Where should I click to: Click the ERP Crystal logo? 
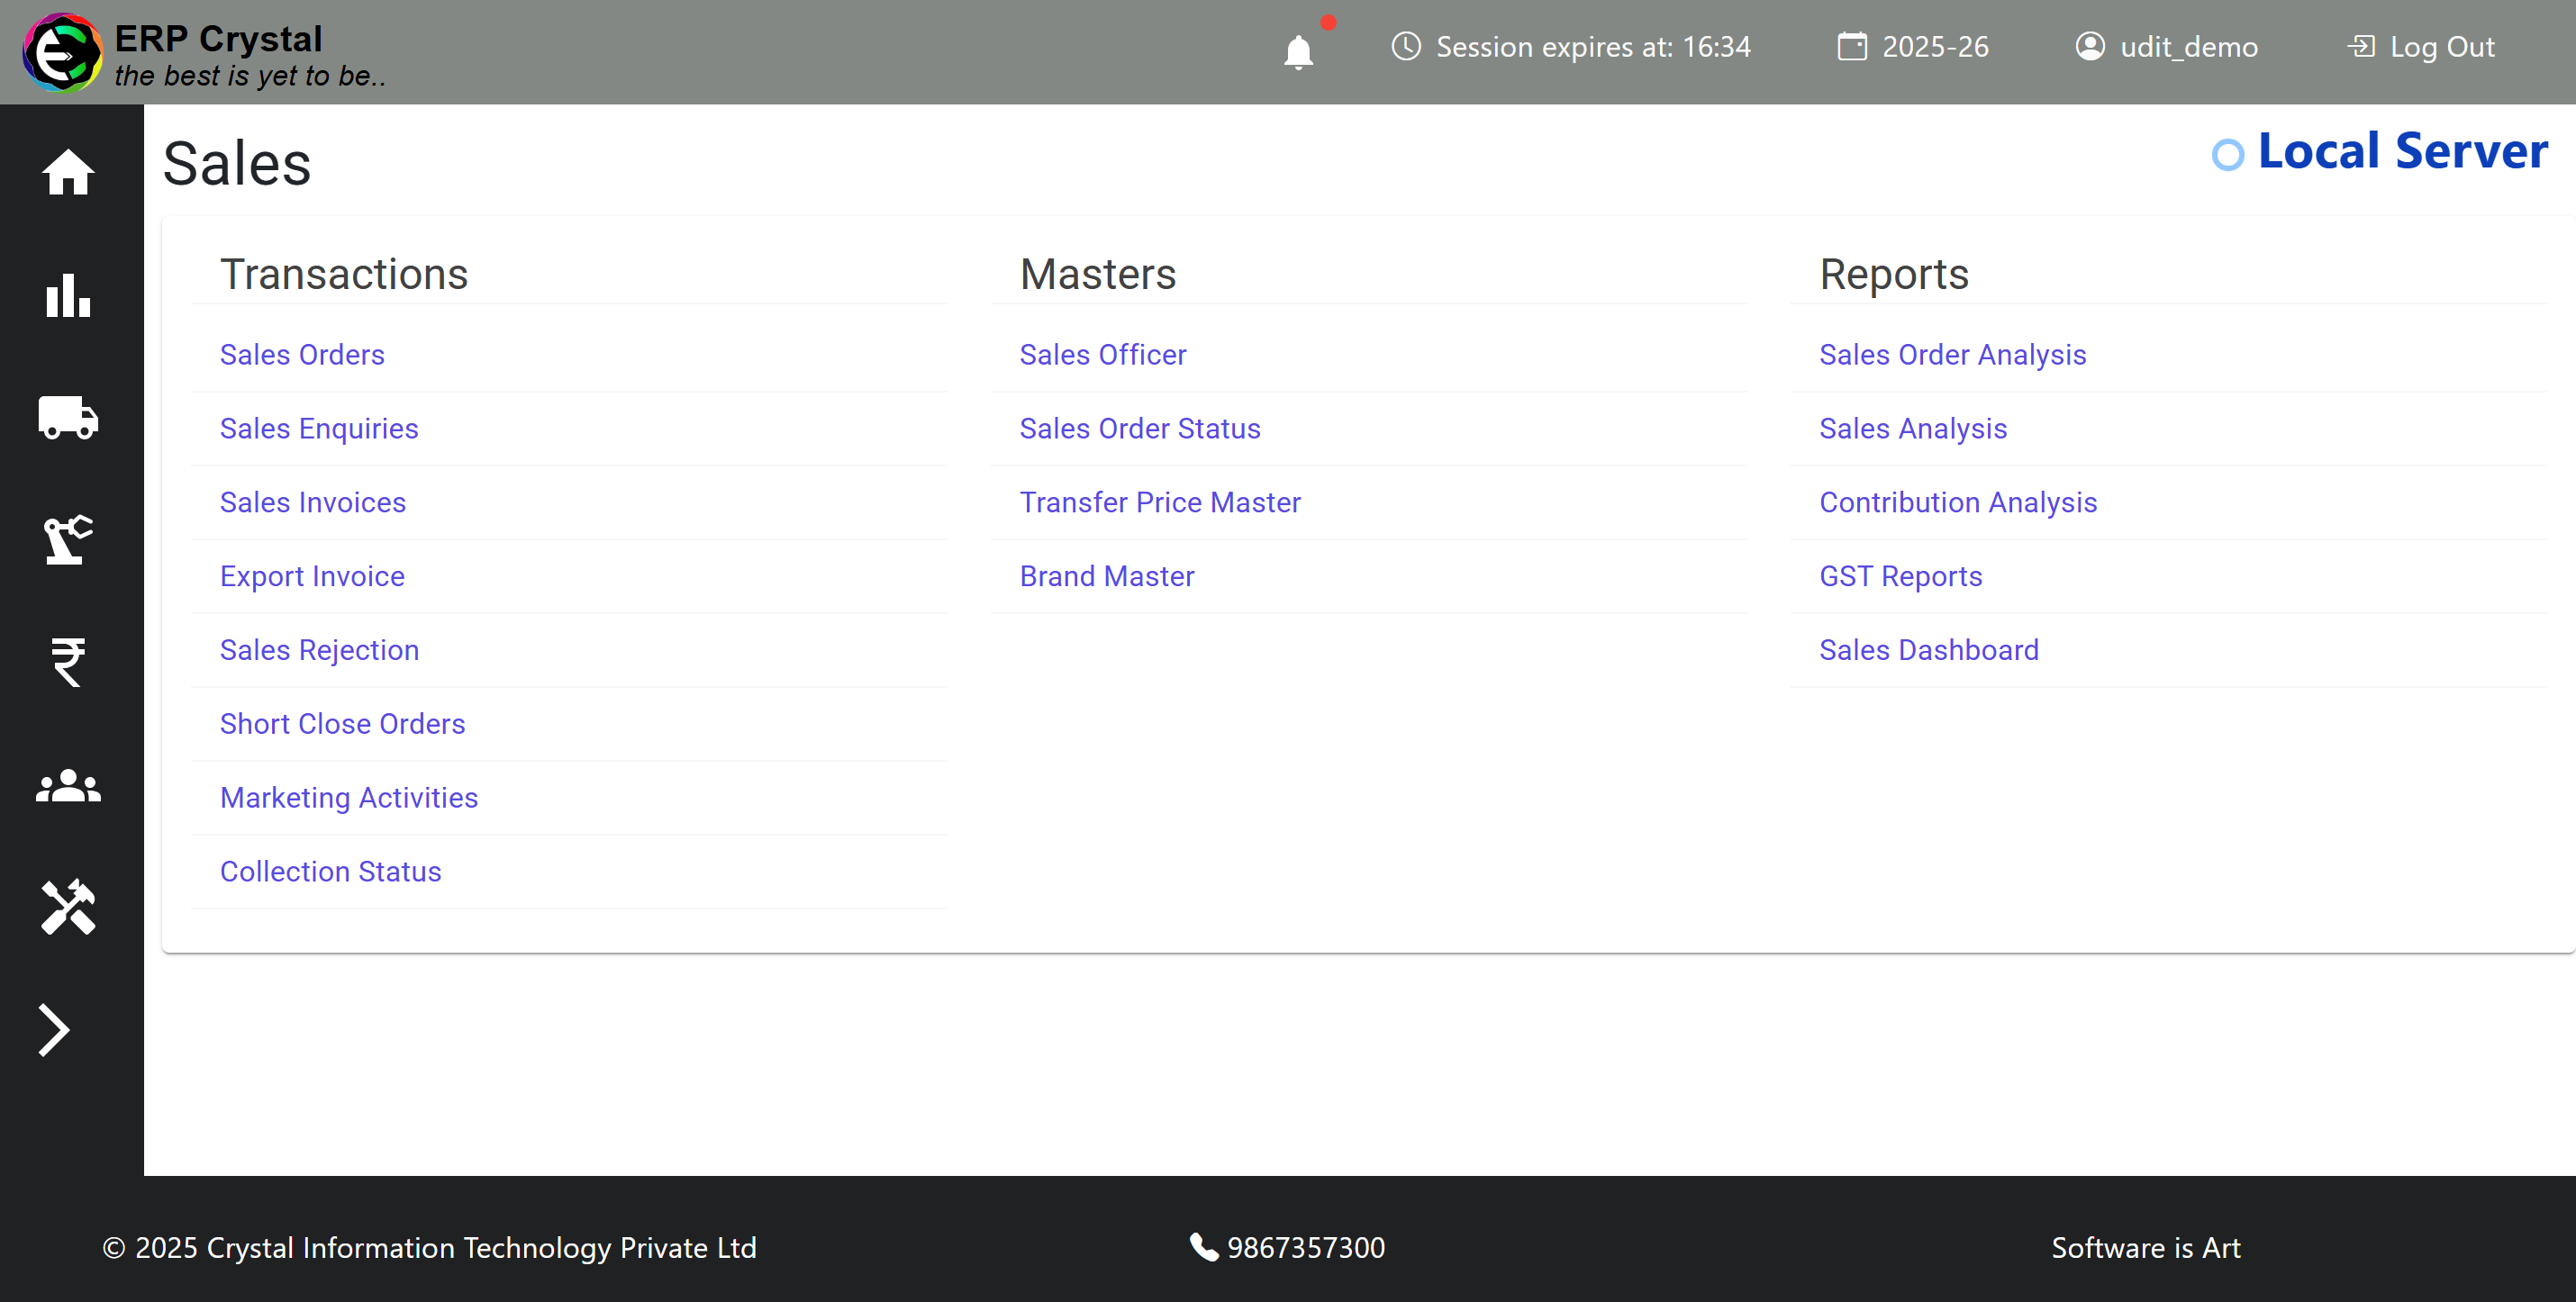click(62, 52)
